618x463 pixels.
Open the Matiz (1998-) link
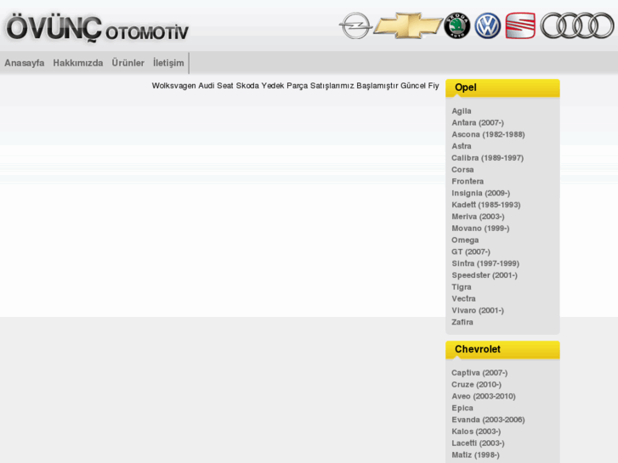476,455
